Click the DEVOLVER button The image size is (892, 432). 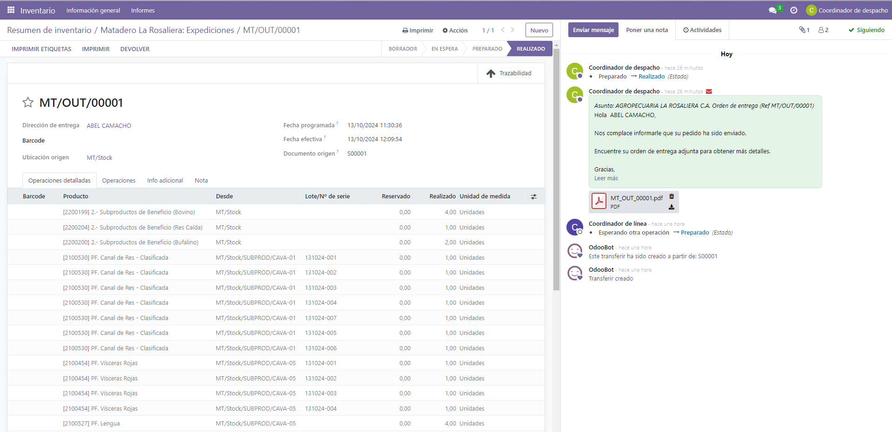[x=135, y=49]
